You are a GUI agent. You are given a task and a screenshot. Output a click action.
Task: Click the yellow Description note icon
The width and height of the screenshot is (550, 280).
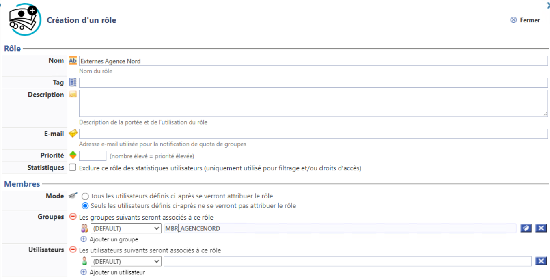(x=73, y=95)
